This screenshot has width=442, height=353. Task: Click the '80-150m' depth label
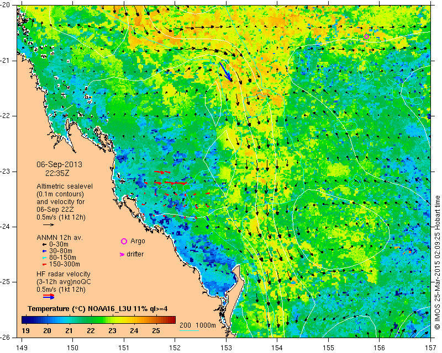[62, 258]
